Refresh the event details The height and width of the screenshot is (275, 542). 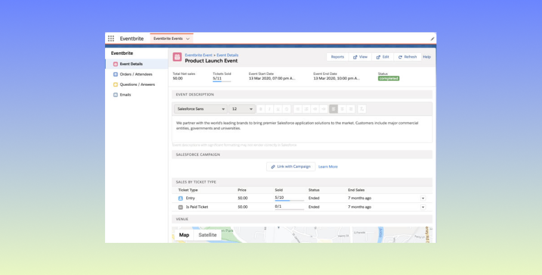tap(408, 57)
